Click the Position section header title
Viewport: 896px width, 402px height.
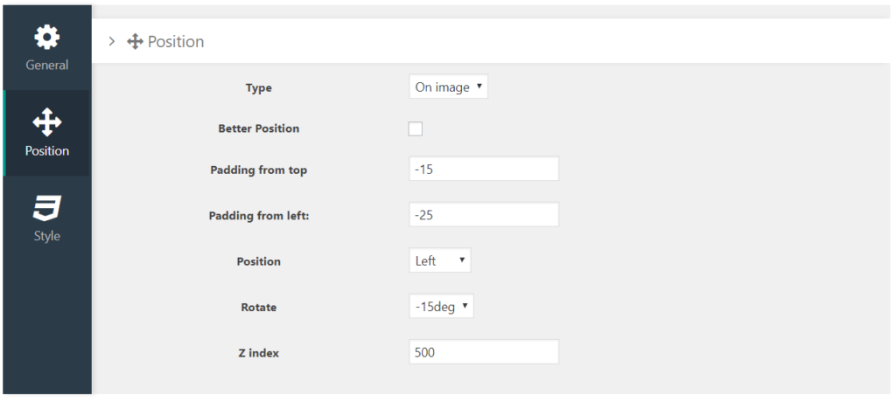click(175, 42)
